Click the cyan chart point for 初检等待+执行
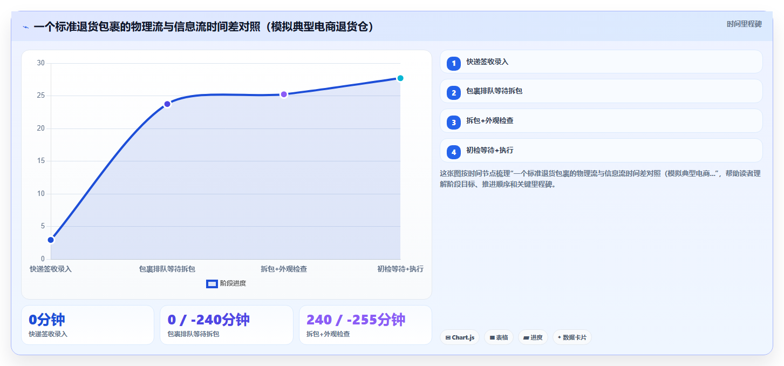Viewport: 784px width, 366px height. (x=400, y=78)
